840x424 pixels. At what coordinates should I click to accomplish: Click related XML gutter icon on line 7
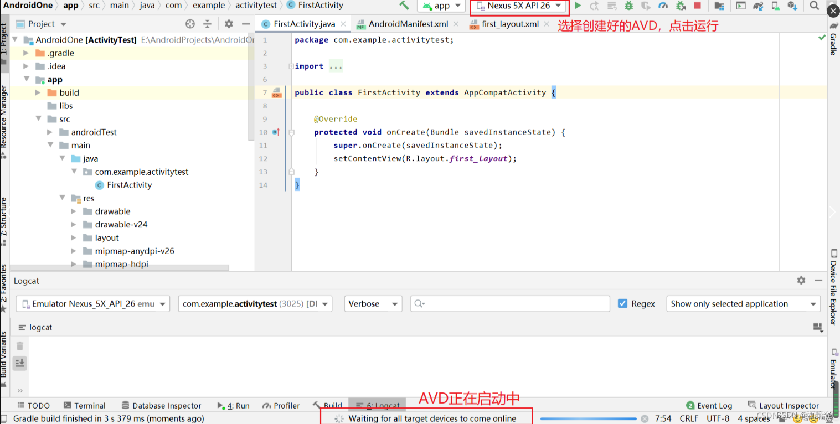click(x=276, y=93)
